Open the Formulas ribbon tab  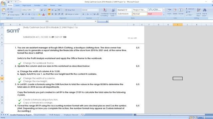(x=37, y=5)
